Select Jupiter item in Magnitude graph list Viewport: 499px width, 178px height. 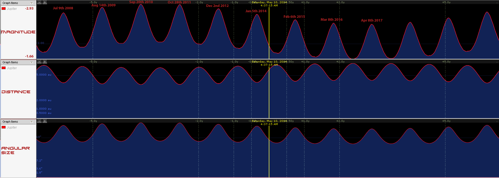(12, 9)
